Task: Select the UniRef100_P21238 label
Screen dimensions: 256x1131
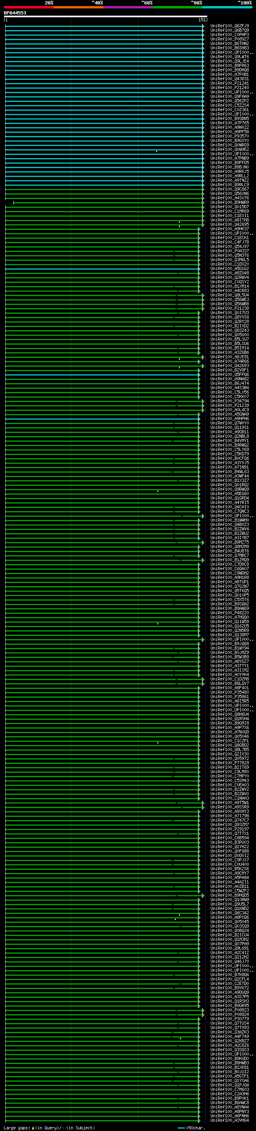Action: pyautogui.click(x=230, y=308)
